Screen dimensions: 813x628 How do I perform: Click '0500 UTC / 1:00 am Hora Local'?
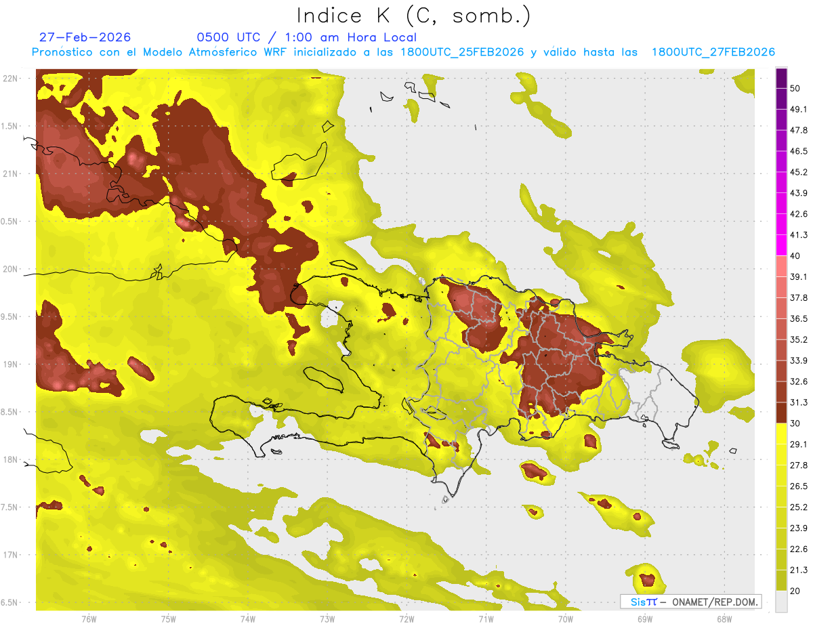[306, 37]
